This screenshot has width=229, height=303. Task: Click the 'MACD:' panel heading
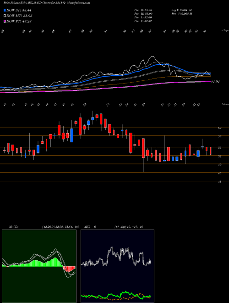pos(13,227)
